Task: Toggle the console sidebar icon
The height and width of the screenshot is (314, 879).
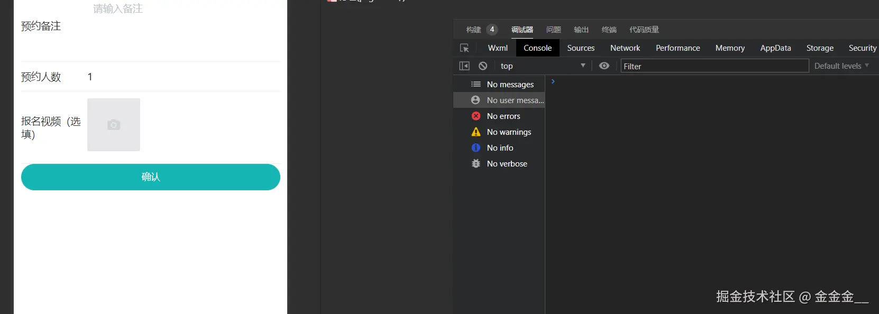Action: (x=464, y=66)
